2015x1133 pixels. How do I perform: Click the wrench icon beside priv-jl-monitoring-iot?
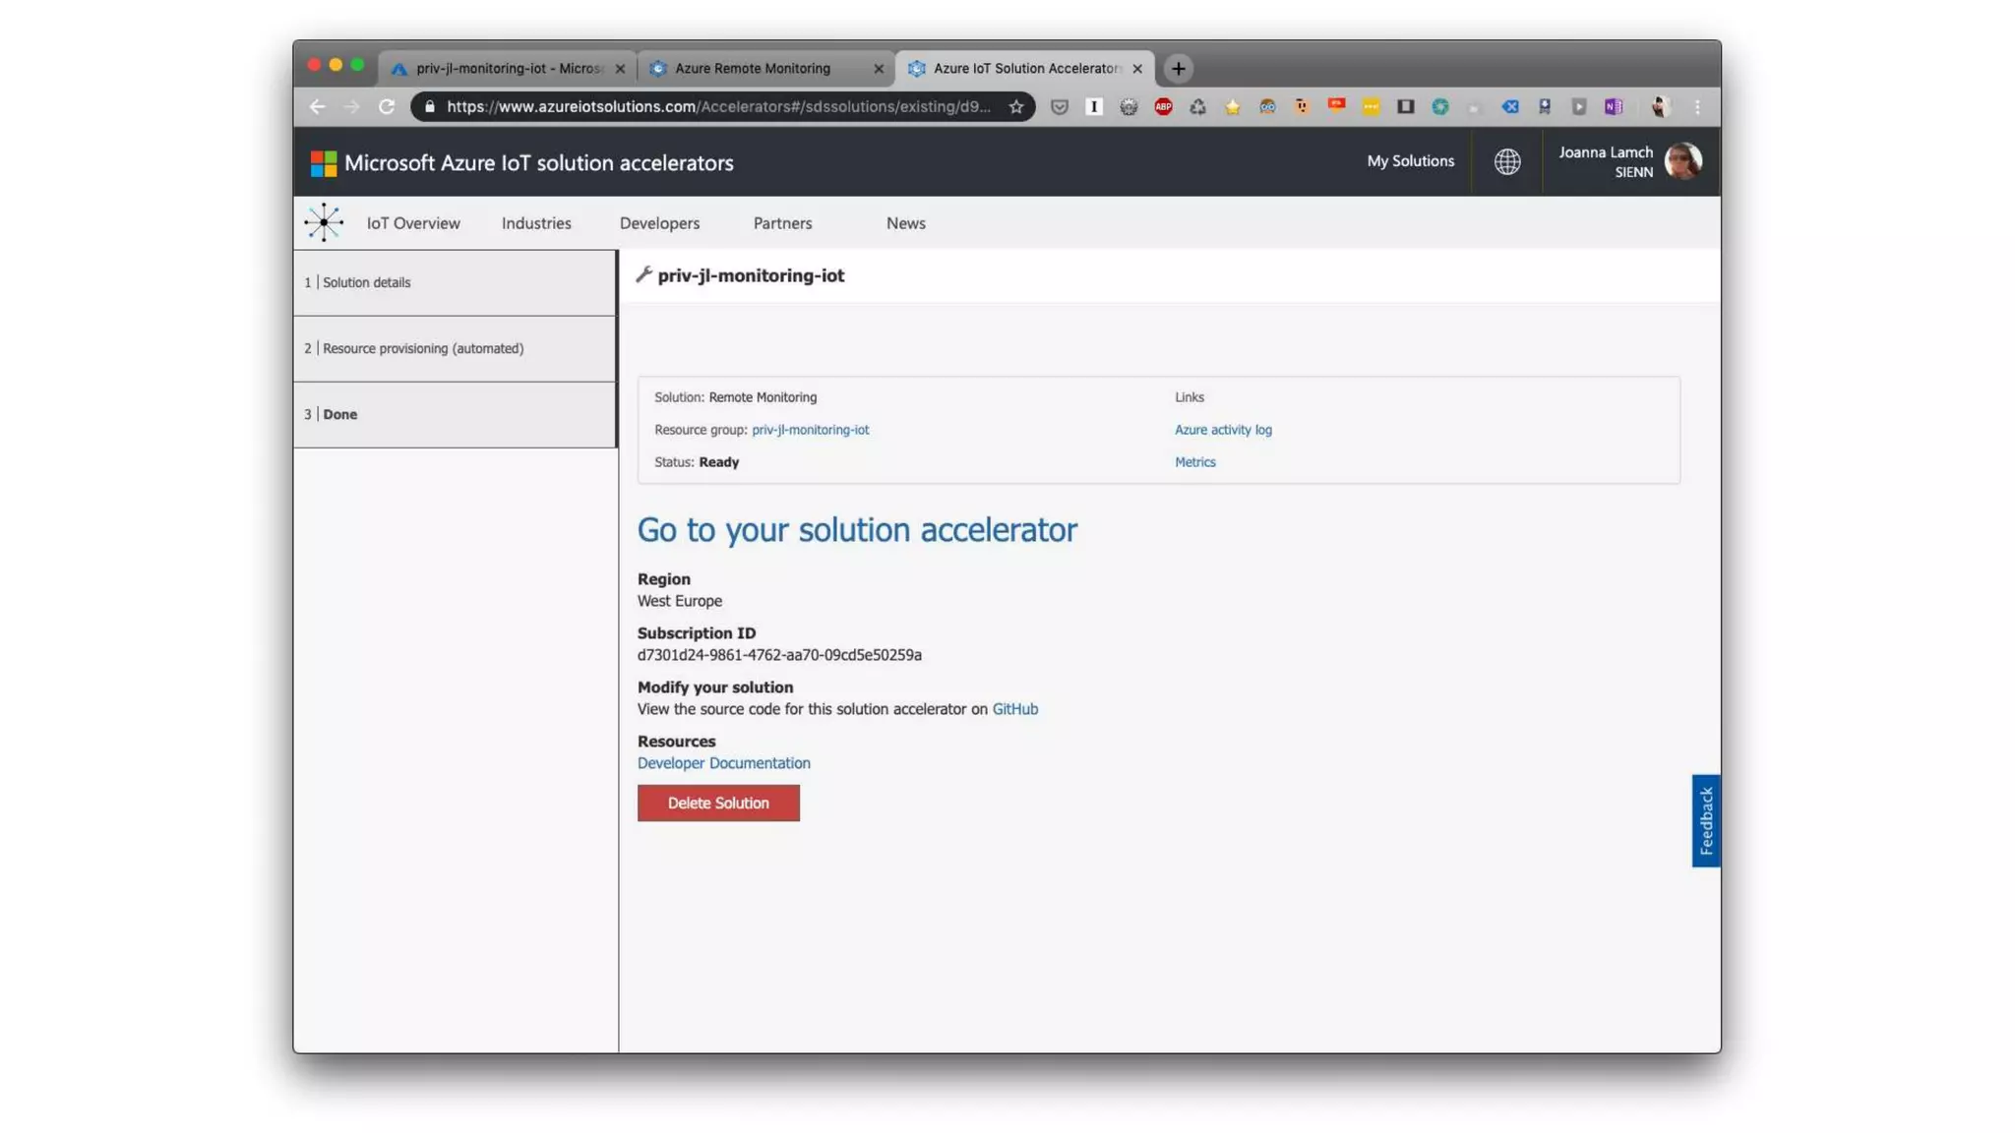click(644, 275)
